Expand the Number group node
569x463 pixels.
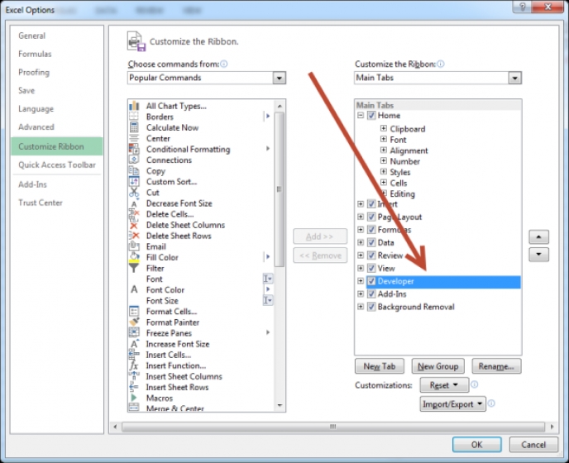pos(384,160)
